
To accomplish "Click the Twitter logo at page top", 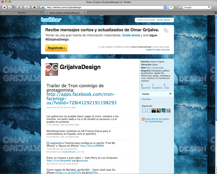I will (x=51, y=20).
